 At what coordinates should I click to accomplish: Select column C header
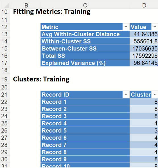pyautogui.click(x=85, y=5)
